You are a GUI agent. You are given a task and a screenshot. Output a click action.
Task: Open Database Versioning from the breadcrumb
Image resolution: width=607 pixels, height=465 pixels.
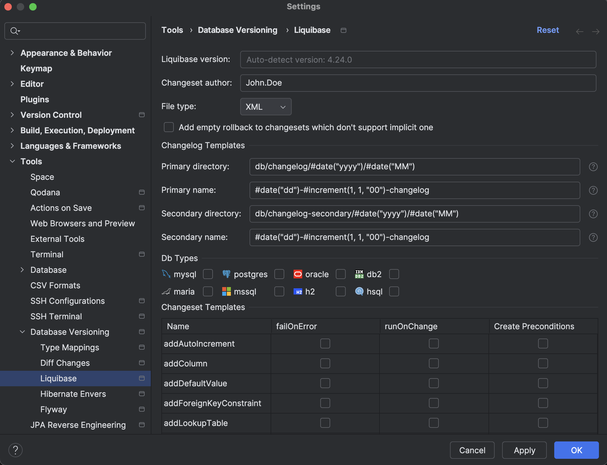click(237, 30)
